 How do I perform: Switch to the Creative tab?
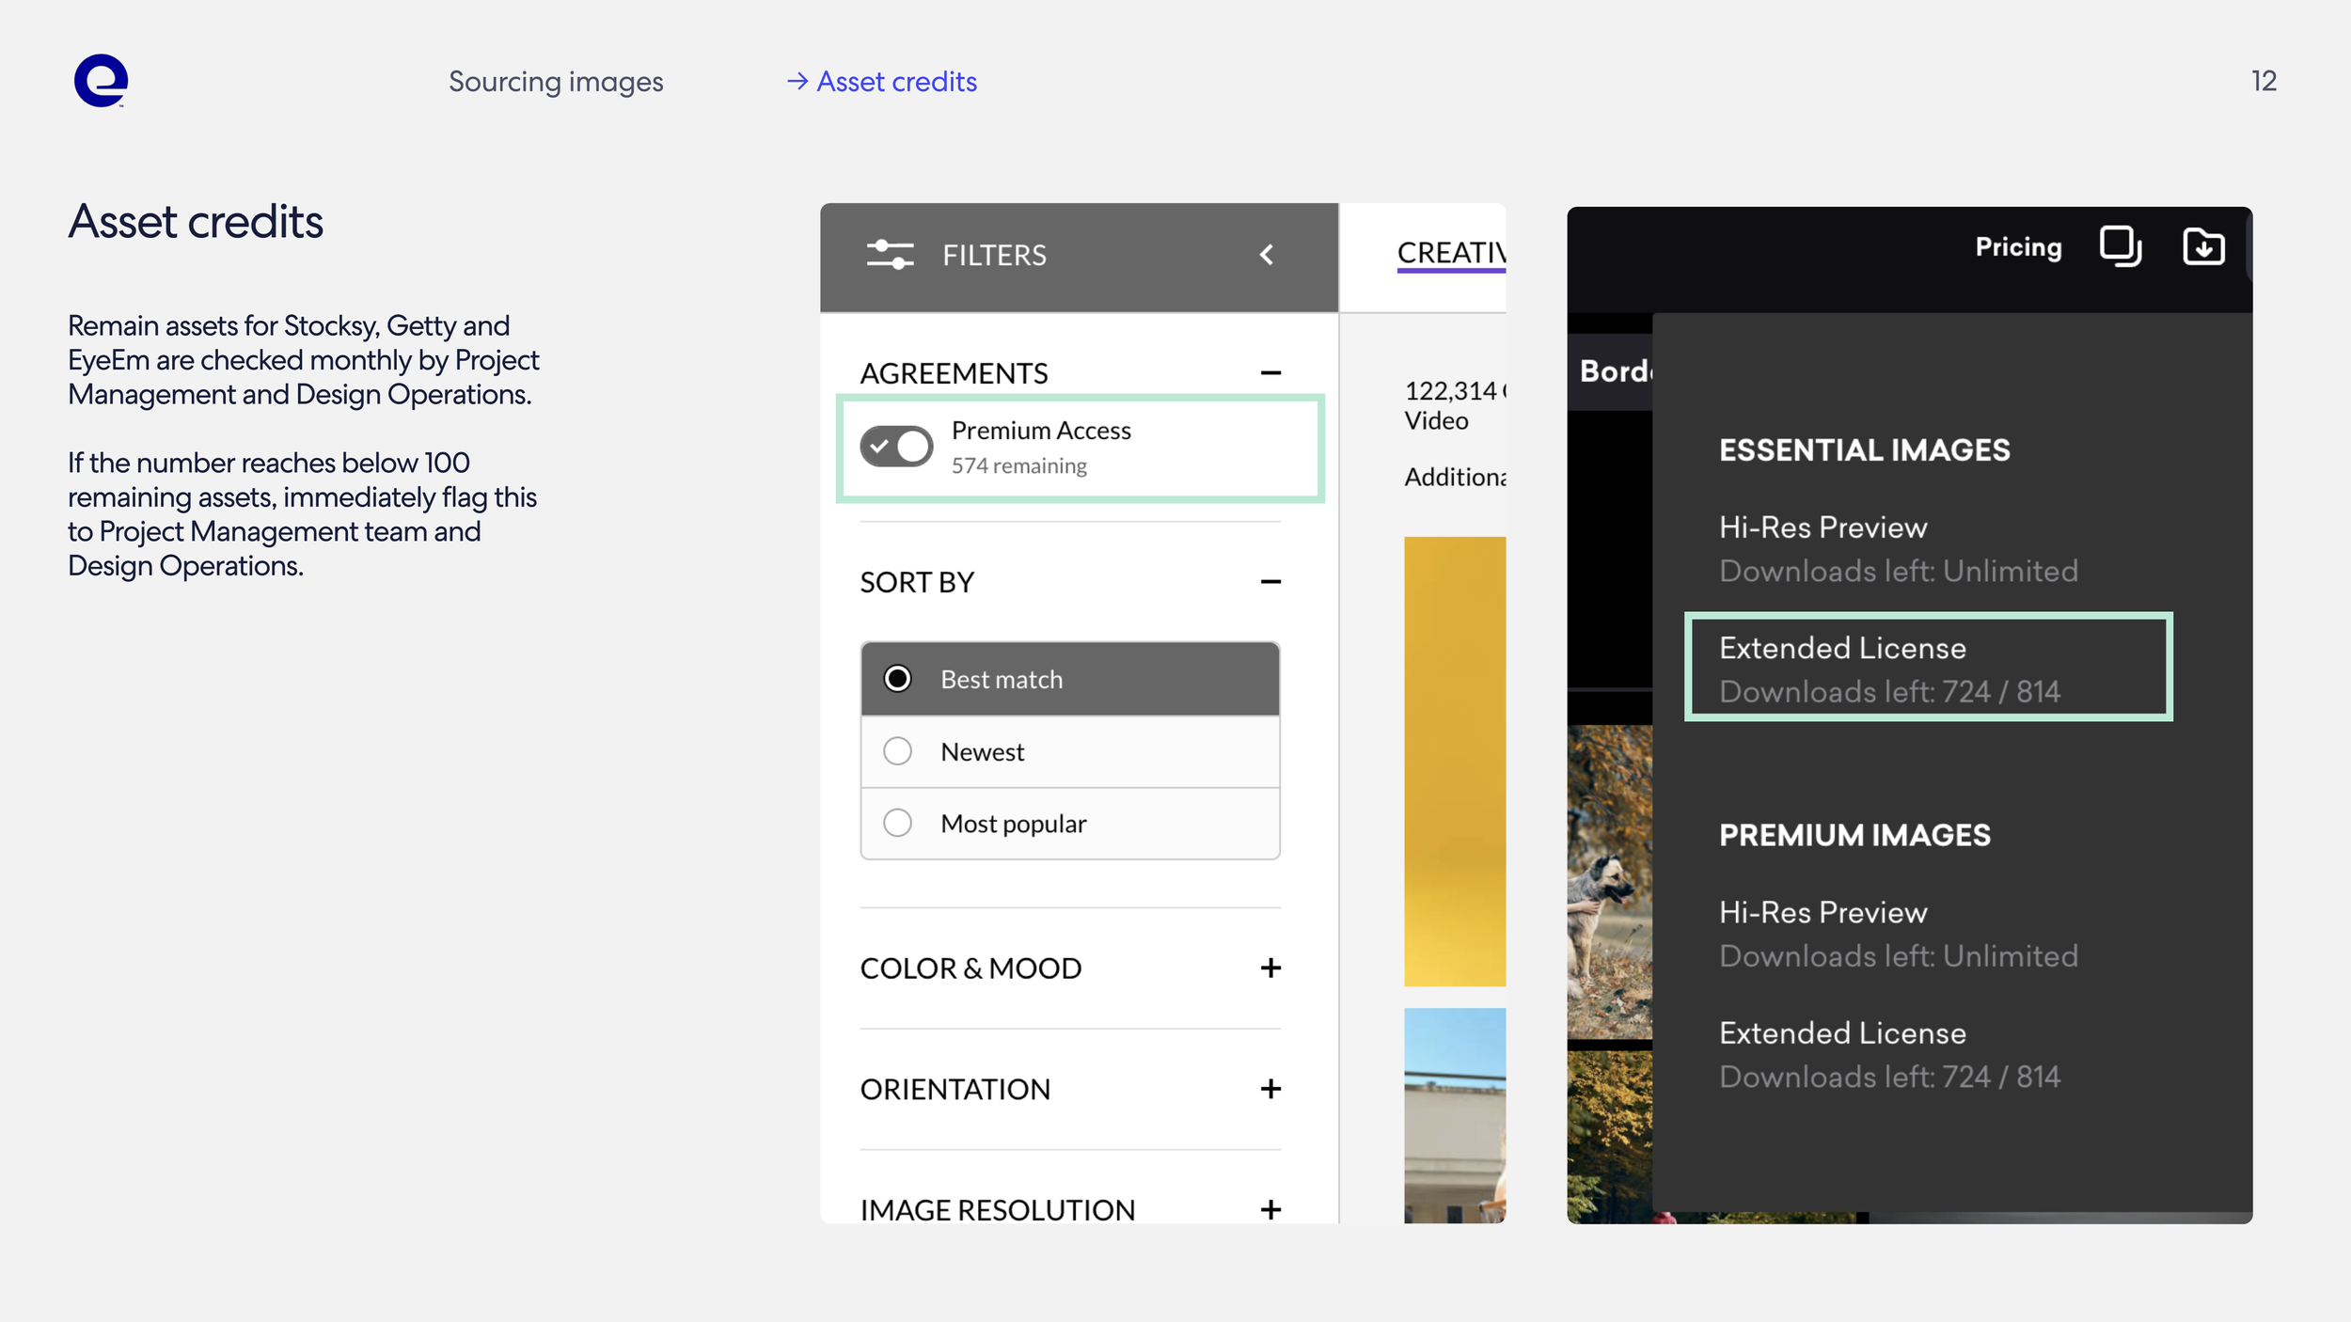[1450, 253]
